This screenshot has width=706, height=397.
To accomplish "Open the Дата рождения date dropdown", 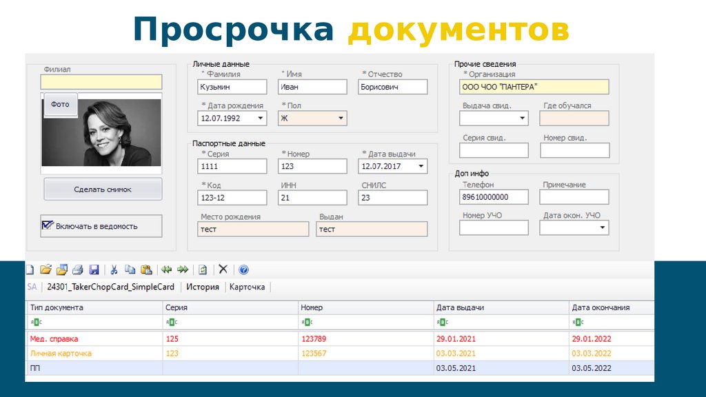I will [x=260, y=119].
